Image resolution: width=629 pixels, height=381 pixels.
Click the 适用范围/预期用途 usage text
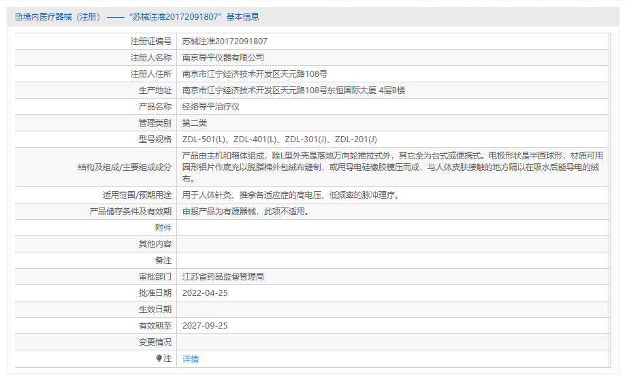coord(290,195)
